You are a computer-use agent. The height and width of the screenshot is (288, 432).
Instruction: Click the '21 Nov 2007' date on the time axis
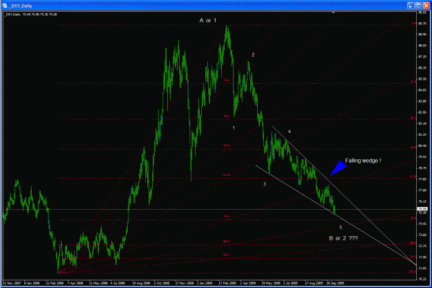coord(12,283)
